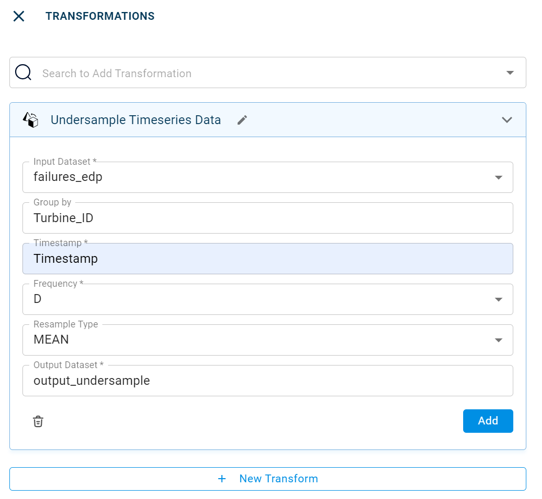The width and height of the screenshot is (542, 499).
Task: Select the highlighted Timestamp field
Action: 267,259
